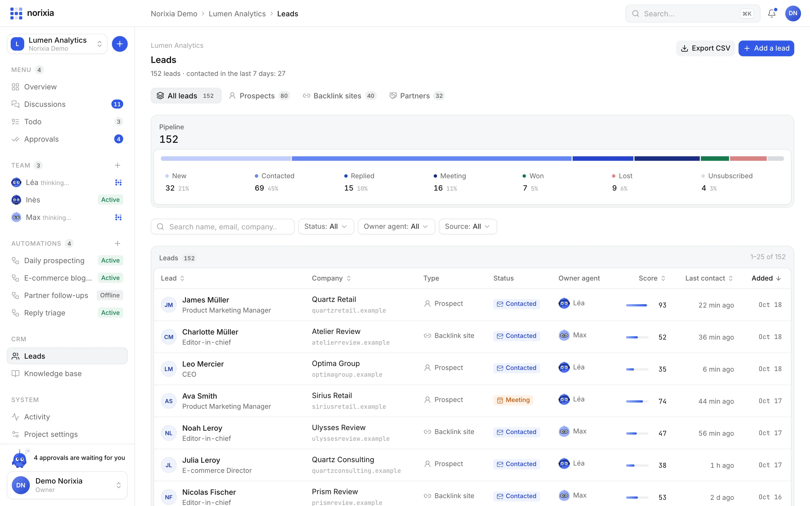Go to Lumen Analytics breadcrumb link
The width and height of the screenshot is (810, 506).
click(x=237, y=14)
